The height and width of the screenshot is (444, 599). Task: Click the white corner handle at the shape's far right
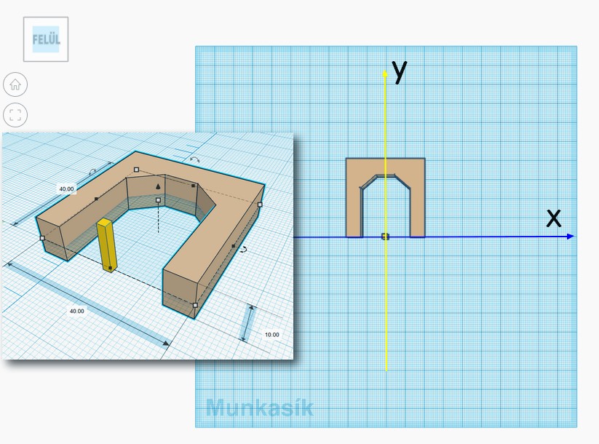click(260, 205)
